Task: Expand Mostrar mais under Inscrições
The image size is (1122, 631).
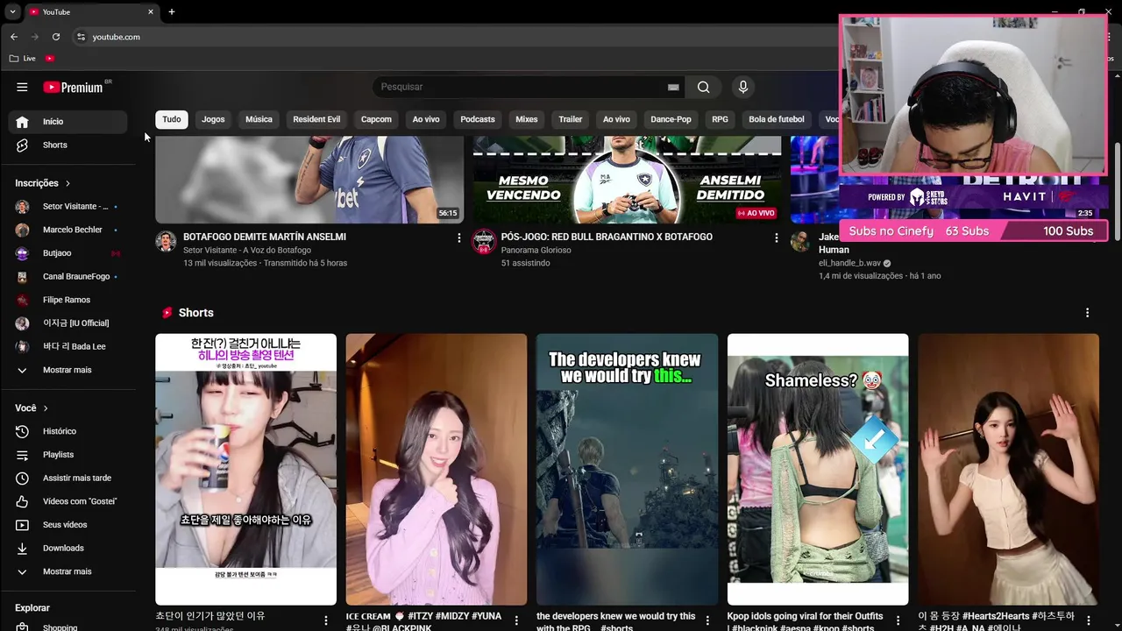Action: [67, 370]
